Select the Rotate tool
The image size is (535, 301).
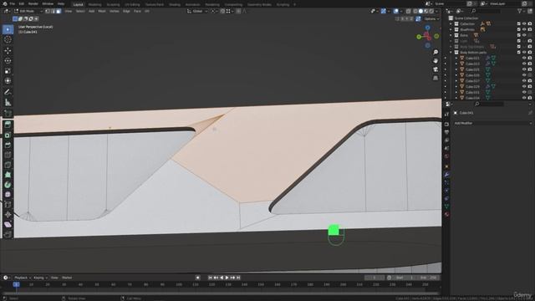(8, 61)
